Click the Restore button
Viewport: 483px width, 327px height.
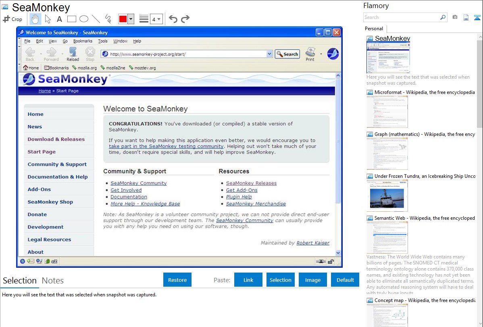[177, 280]
